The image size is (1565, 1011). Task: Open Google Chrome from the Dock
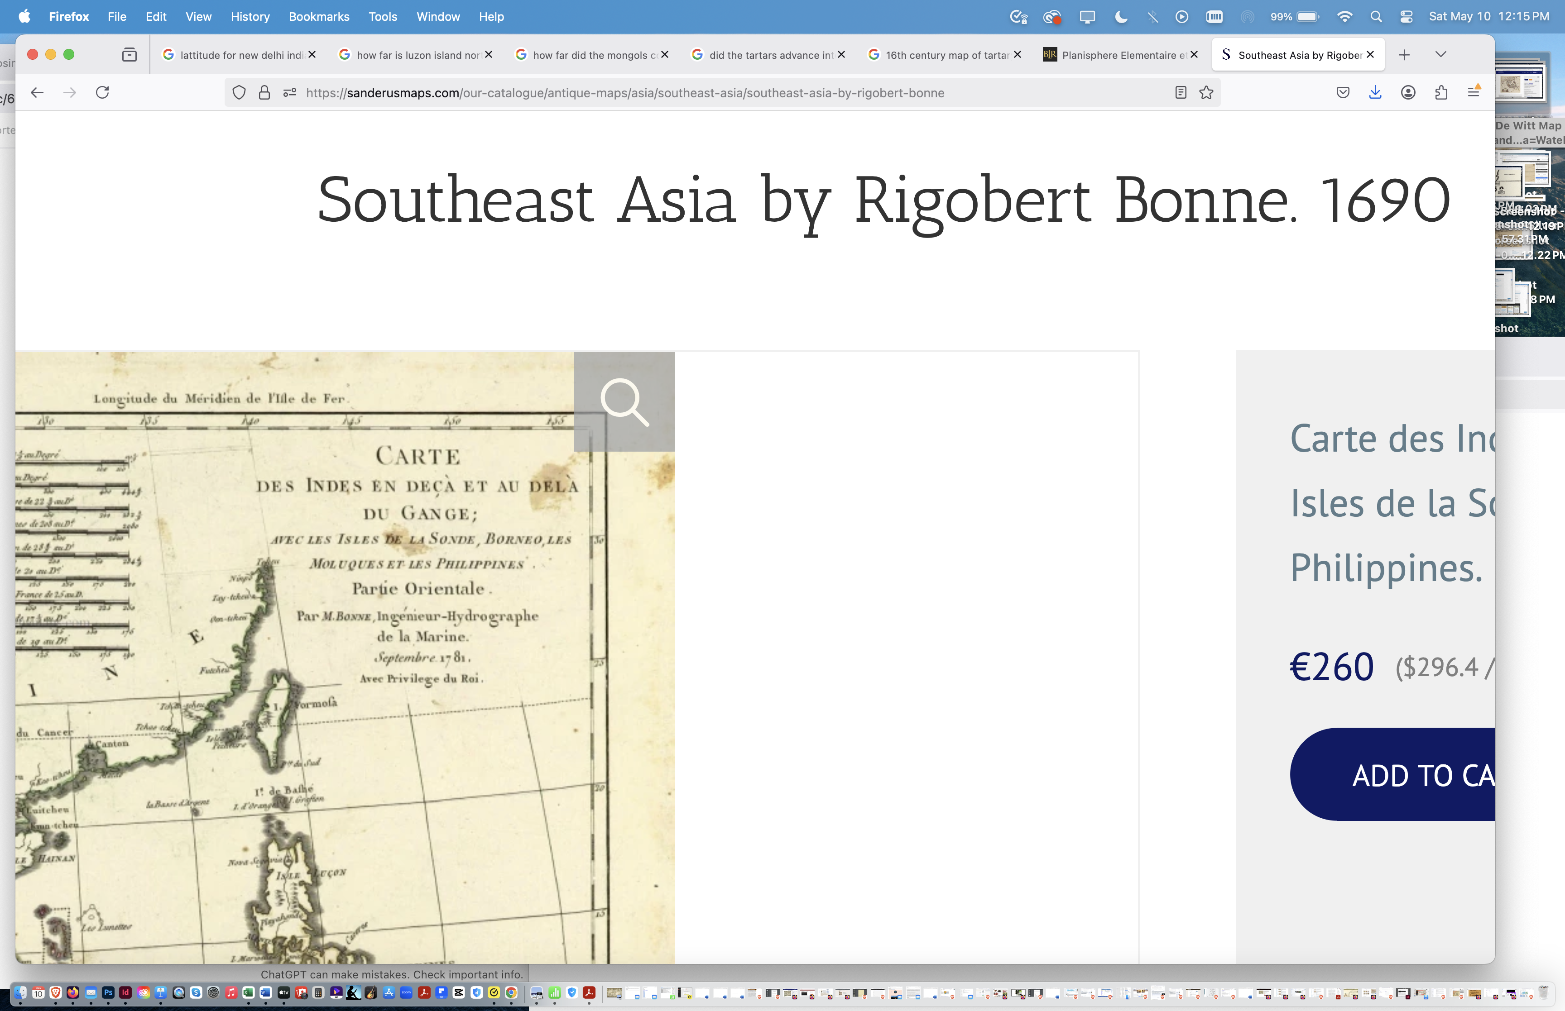tap(511, 992)
